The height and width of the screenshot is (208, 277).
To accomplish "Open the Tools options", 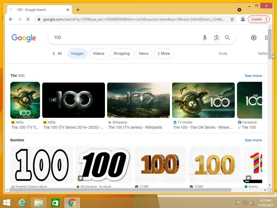I will 223,53.
